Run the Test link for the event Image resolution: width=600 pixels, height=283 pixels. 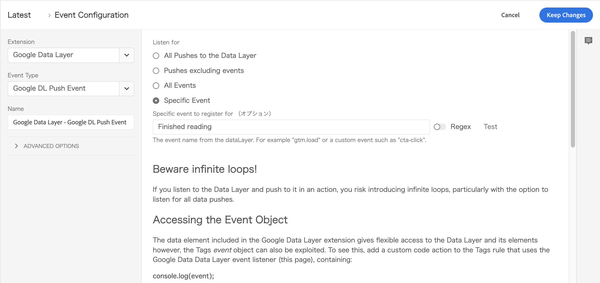click(490, 127)
